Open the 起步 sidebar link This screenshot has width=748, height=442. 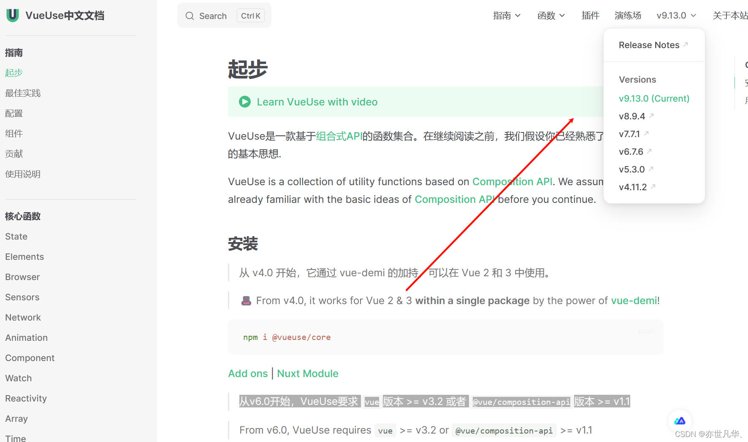(x=14, y=73)
